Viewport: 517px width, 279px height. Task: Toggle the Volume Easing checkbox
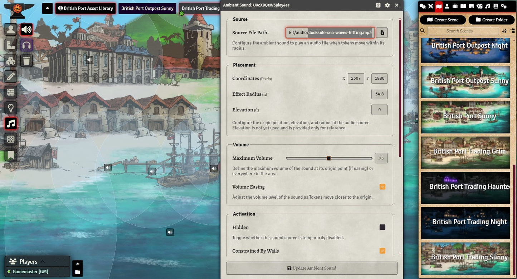tap(382, 187)
